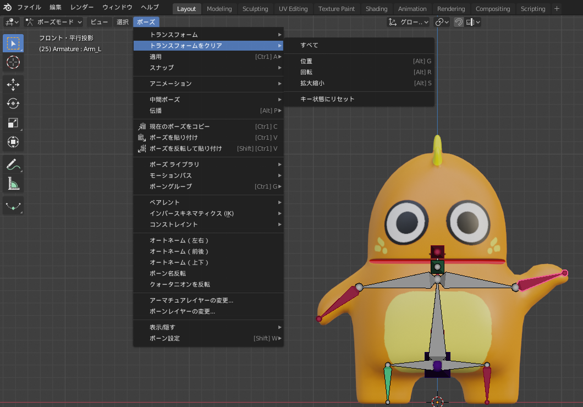
Task: Expand the 伝播 submenu
Action: 208,111
